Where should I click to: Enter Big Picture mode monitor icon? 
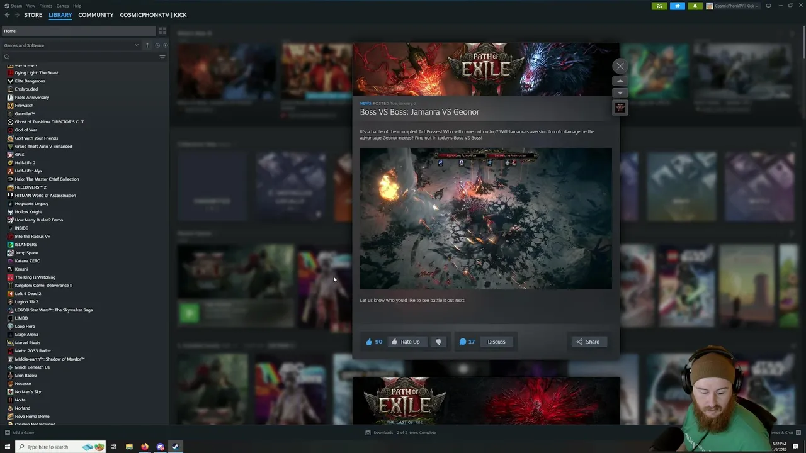(x=768, y=6)
